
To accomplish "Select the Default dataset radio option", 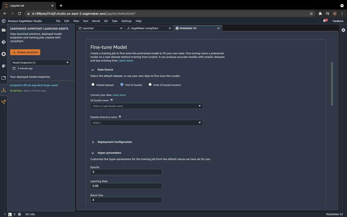I will (x=93, y=85).
